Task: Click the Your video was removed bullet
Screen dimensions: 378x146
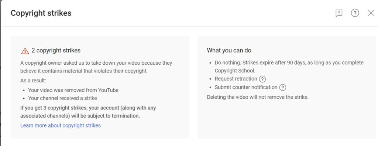Action: [x=73, y=90]
